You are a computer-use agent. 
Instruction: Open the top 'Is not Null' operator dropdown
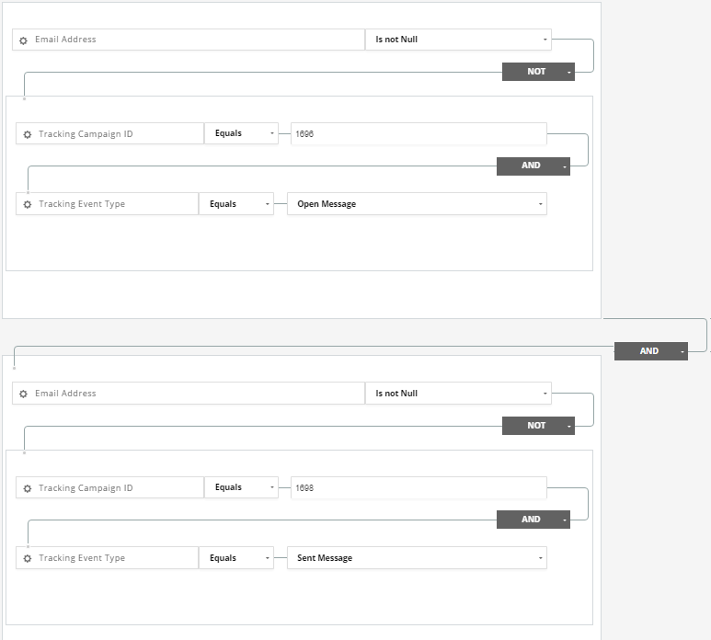pyautogui.click(x=458, y=40)
